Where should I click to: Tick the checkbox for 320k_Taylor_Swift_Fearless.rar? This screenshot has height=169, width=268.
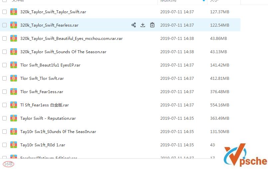(4, 25)
